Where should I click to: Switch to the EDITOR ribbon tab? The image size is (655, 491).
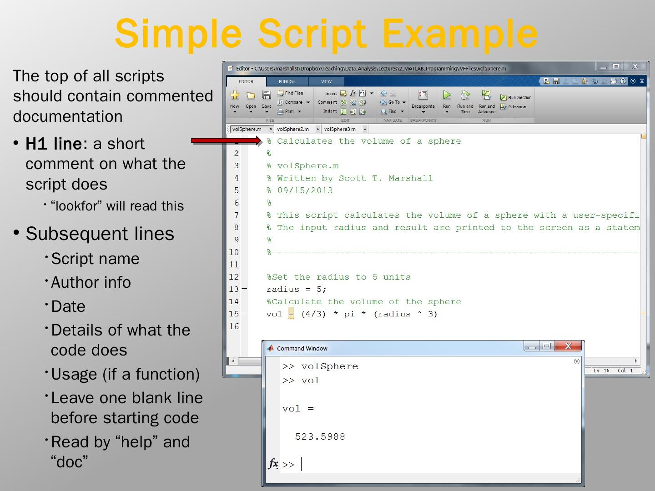pyautogui.click(x=246, y=81)
